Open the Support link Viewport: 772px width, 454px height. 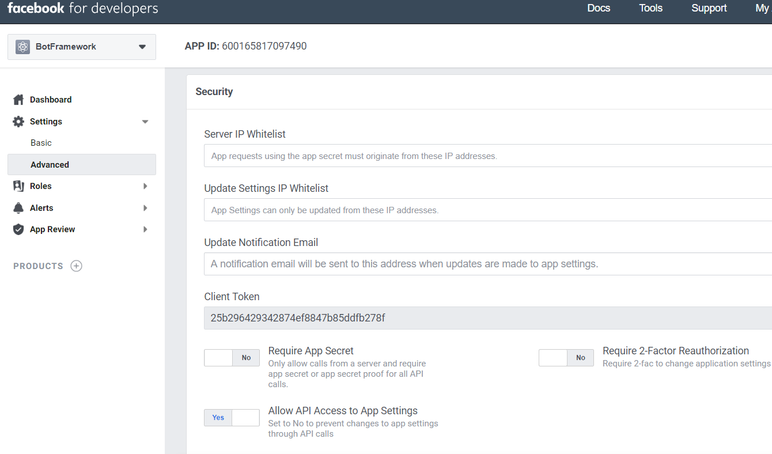709,8
